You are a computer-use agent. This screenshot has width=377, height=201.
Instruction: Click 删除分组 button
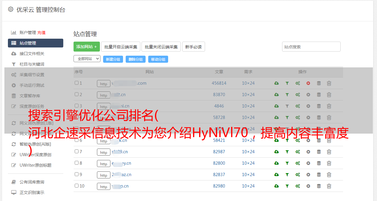(x=136, y=59)
